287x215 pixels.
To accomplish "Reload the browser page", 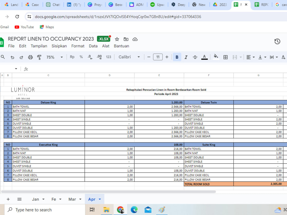I will pos(17,17).
